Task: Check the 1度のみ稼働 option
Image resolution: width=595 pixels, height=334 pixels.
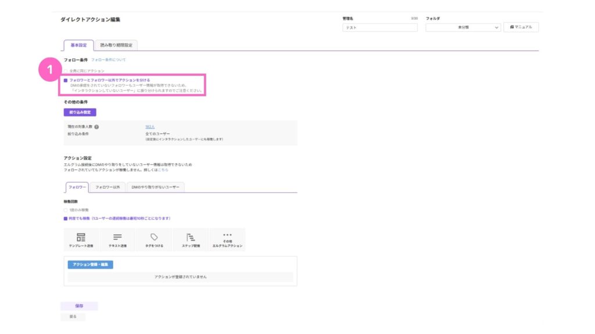Action: click(x=66, y=210)
